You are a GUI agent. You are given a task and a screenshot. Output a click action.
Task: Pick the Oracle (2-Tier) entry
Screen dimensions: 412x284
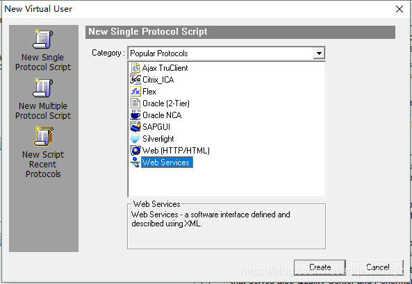click(166, 103)
